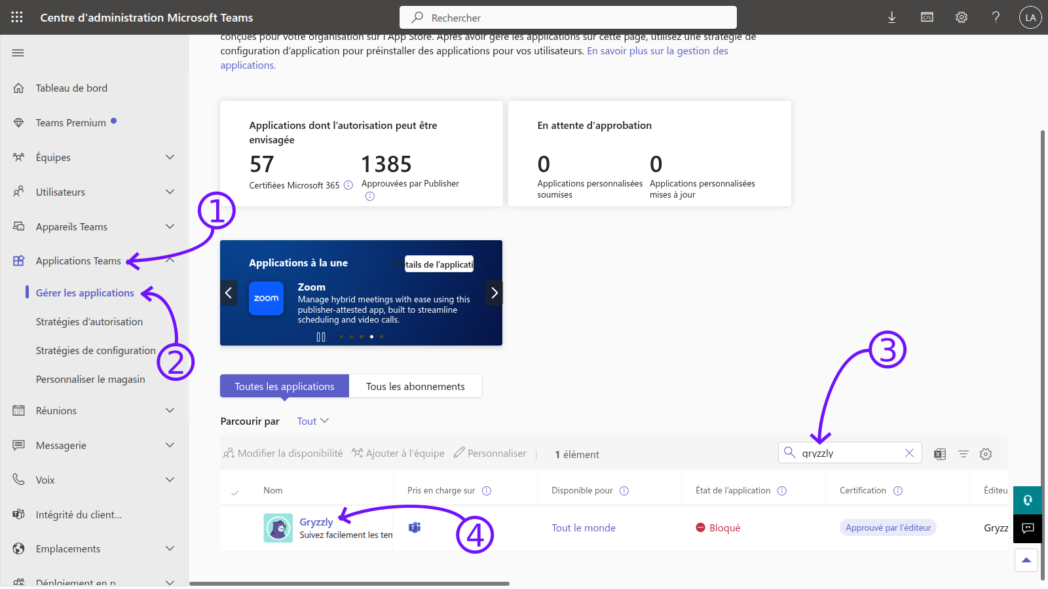The width and height of the screenshot is (1048, 589).
Task: Click the Voix phone icon
Action: click(x=19, y=480)
